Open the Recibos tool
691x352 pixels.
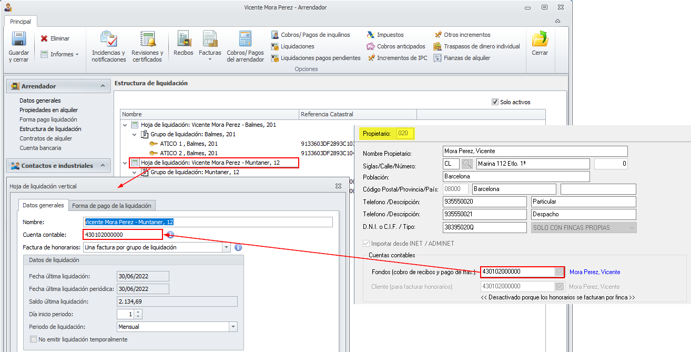click(x=184, y=44)
